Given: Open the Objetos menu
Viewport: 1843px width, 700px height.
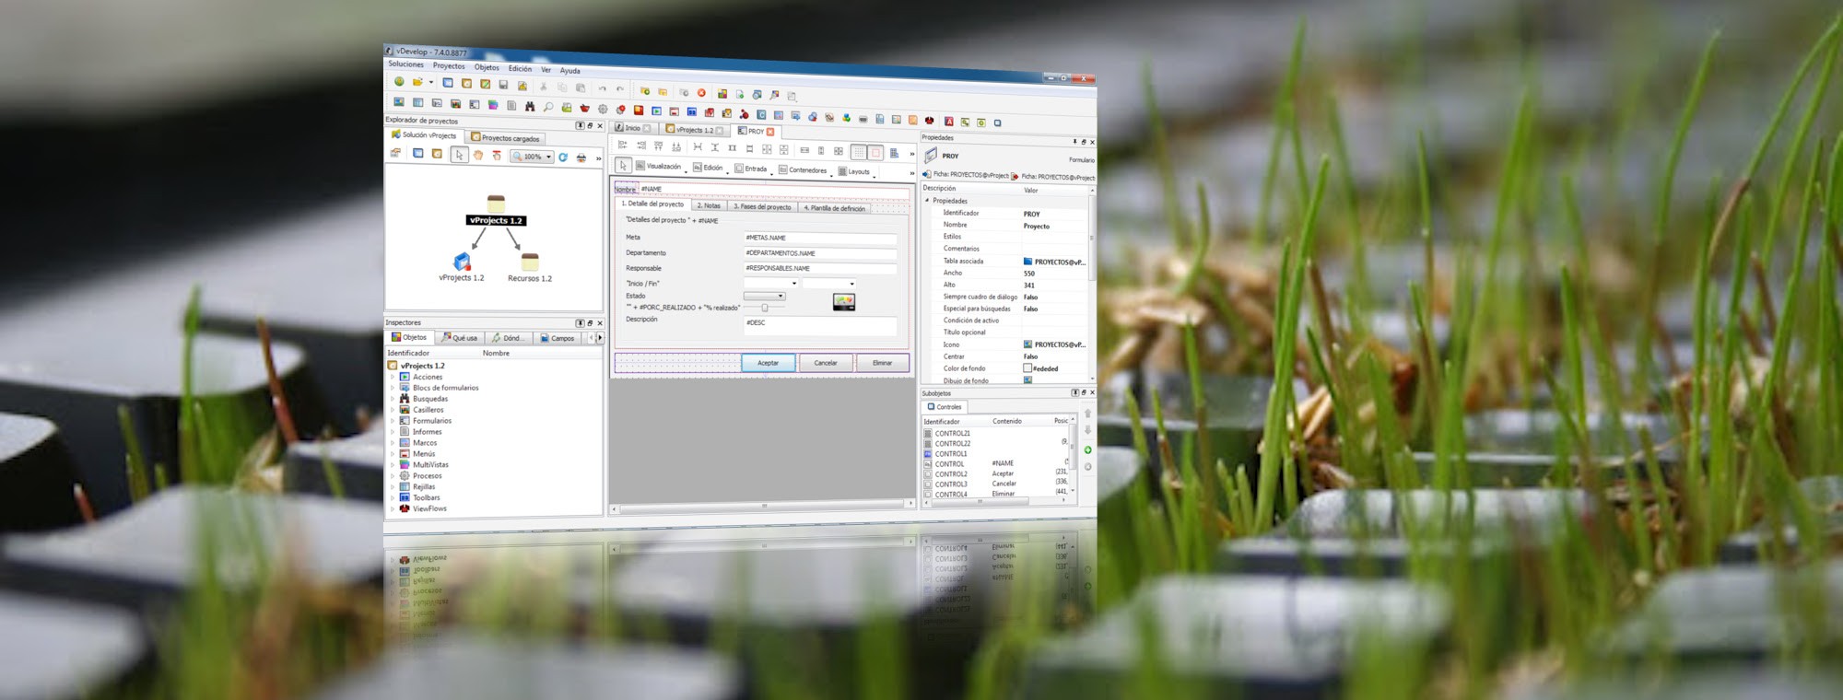Looking at the screenshot, I should click(487, 67).
